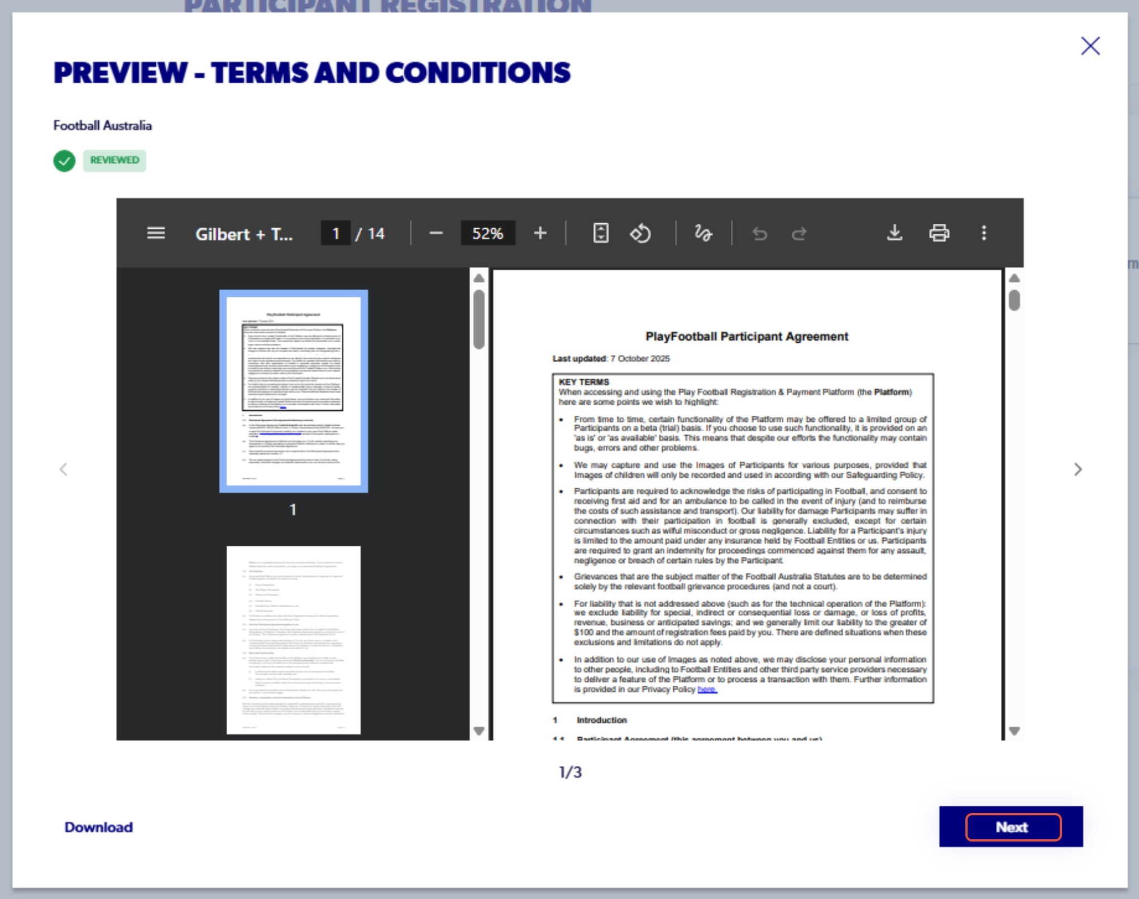This screenshot has height=899, width=1139.
Task: Open the PDF viewer more actions menu
Action: pyautogui.click(x=984, y=233)
